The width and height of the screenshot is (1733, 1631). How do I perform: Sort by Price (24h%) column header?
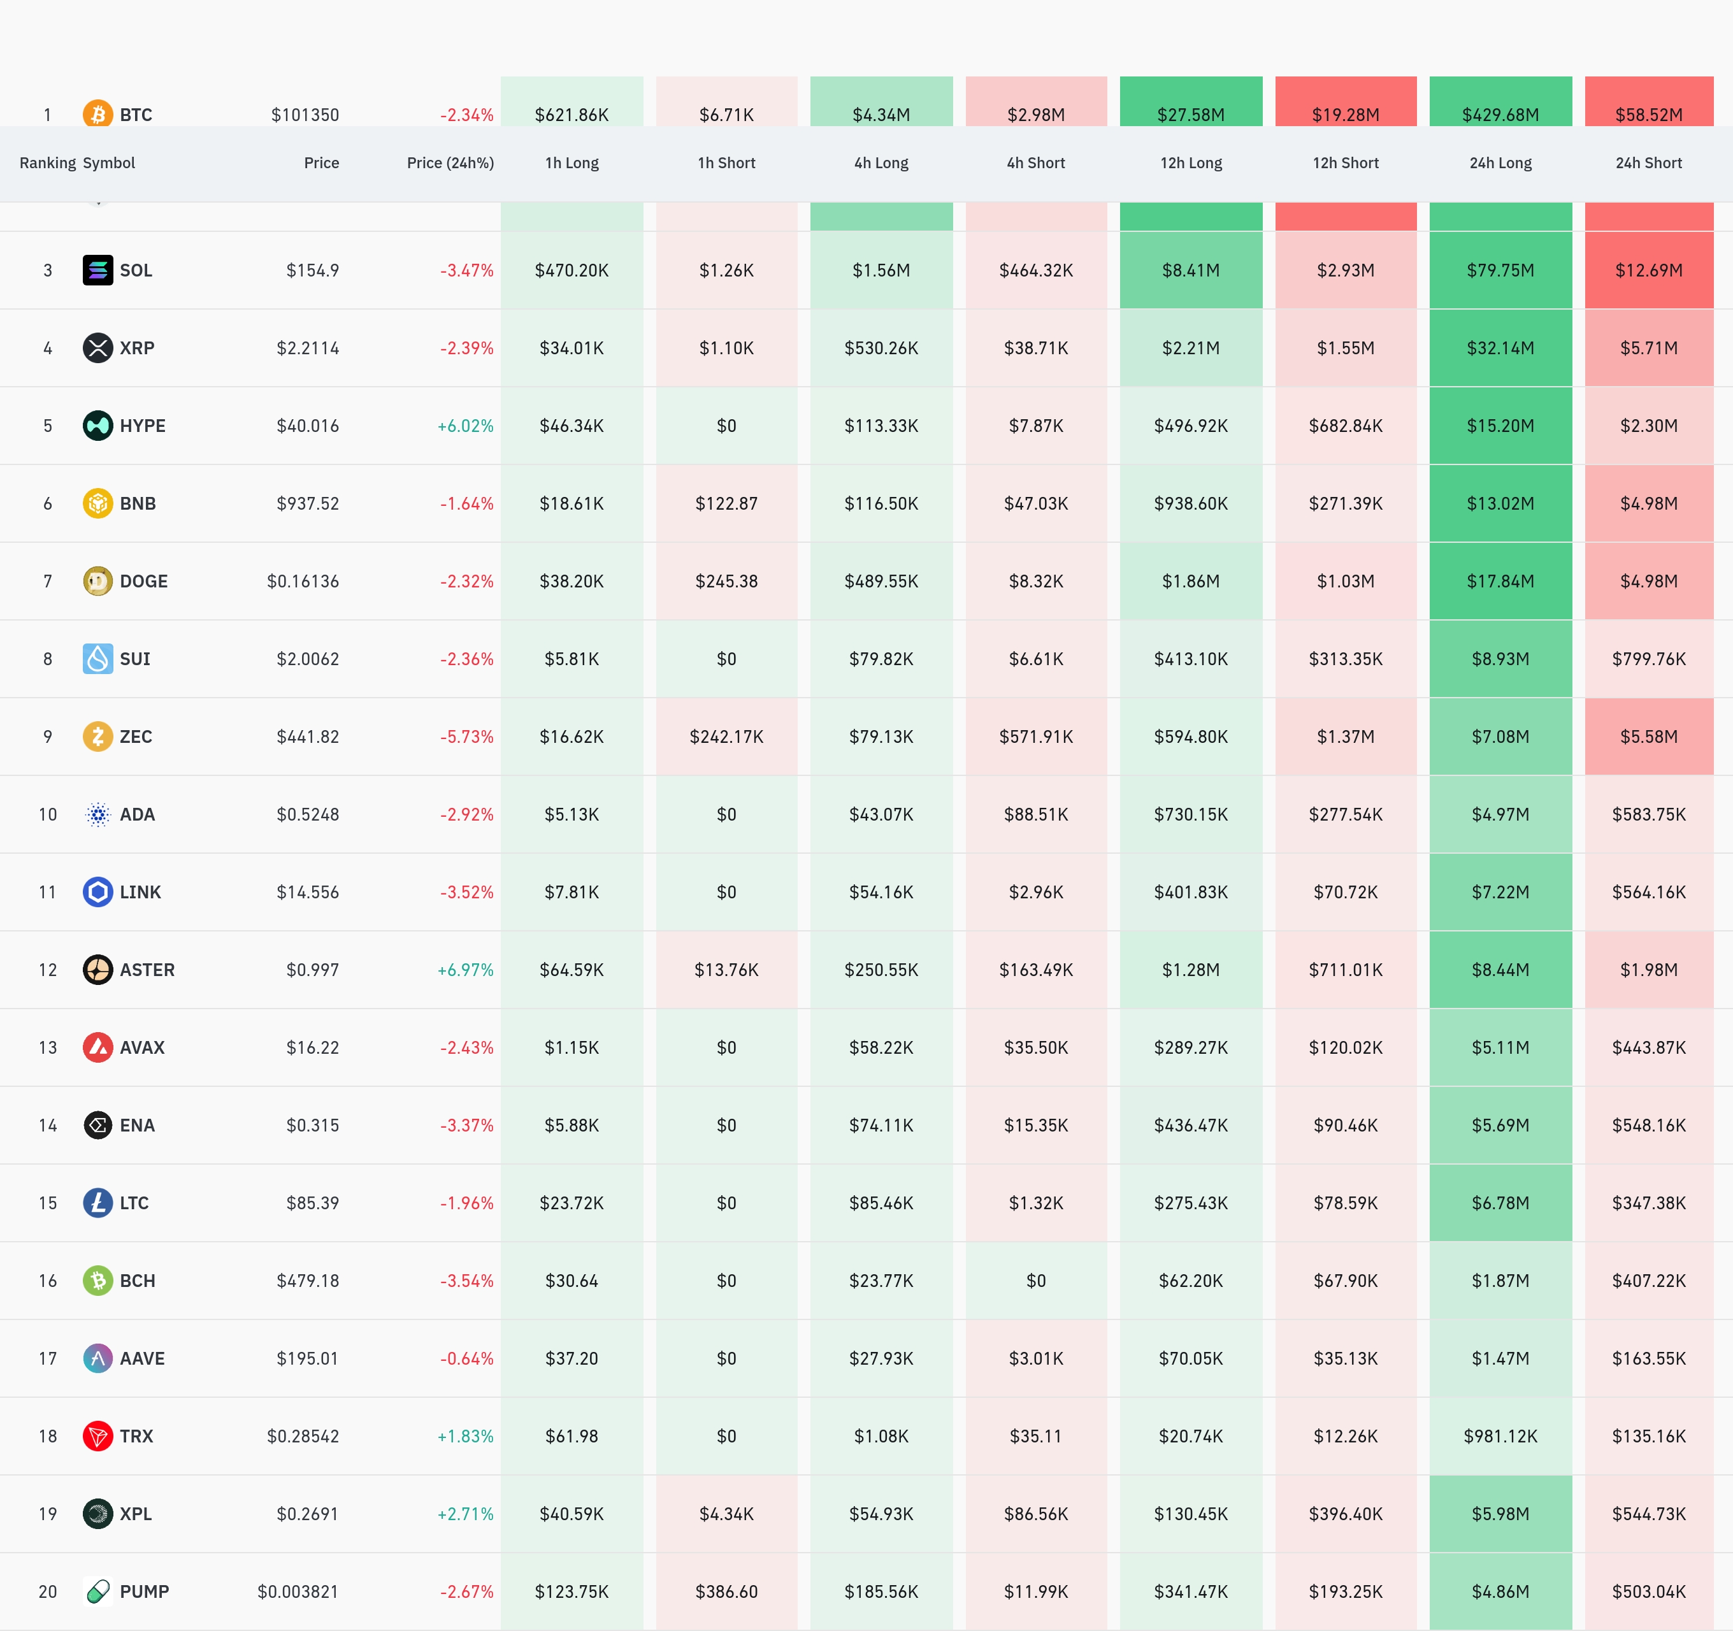coord(450,163)
